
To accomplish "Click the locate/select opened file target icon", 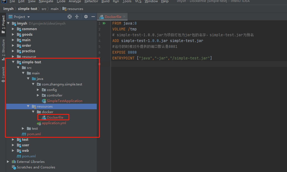I will (x=70, y=17).
